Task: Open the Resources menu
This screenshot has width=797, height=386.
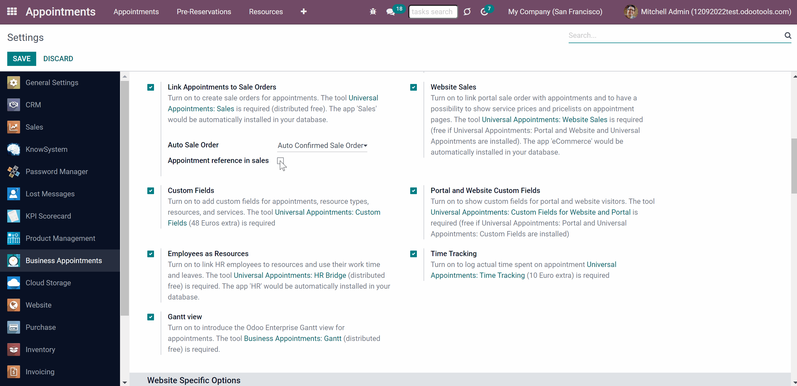Action: [266, 12]
